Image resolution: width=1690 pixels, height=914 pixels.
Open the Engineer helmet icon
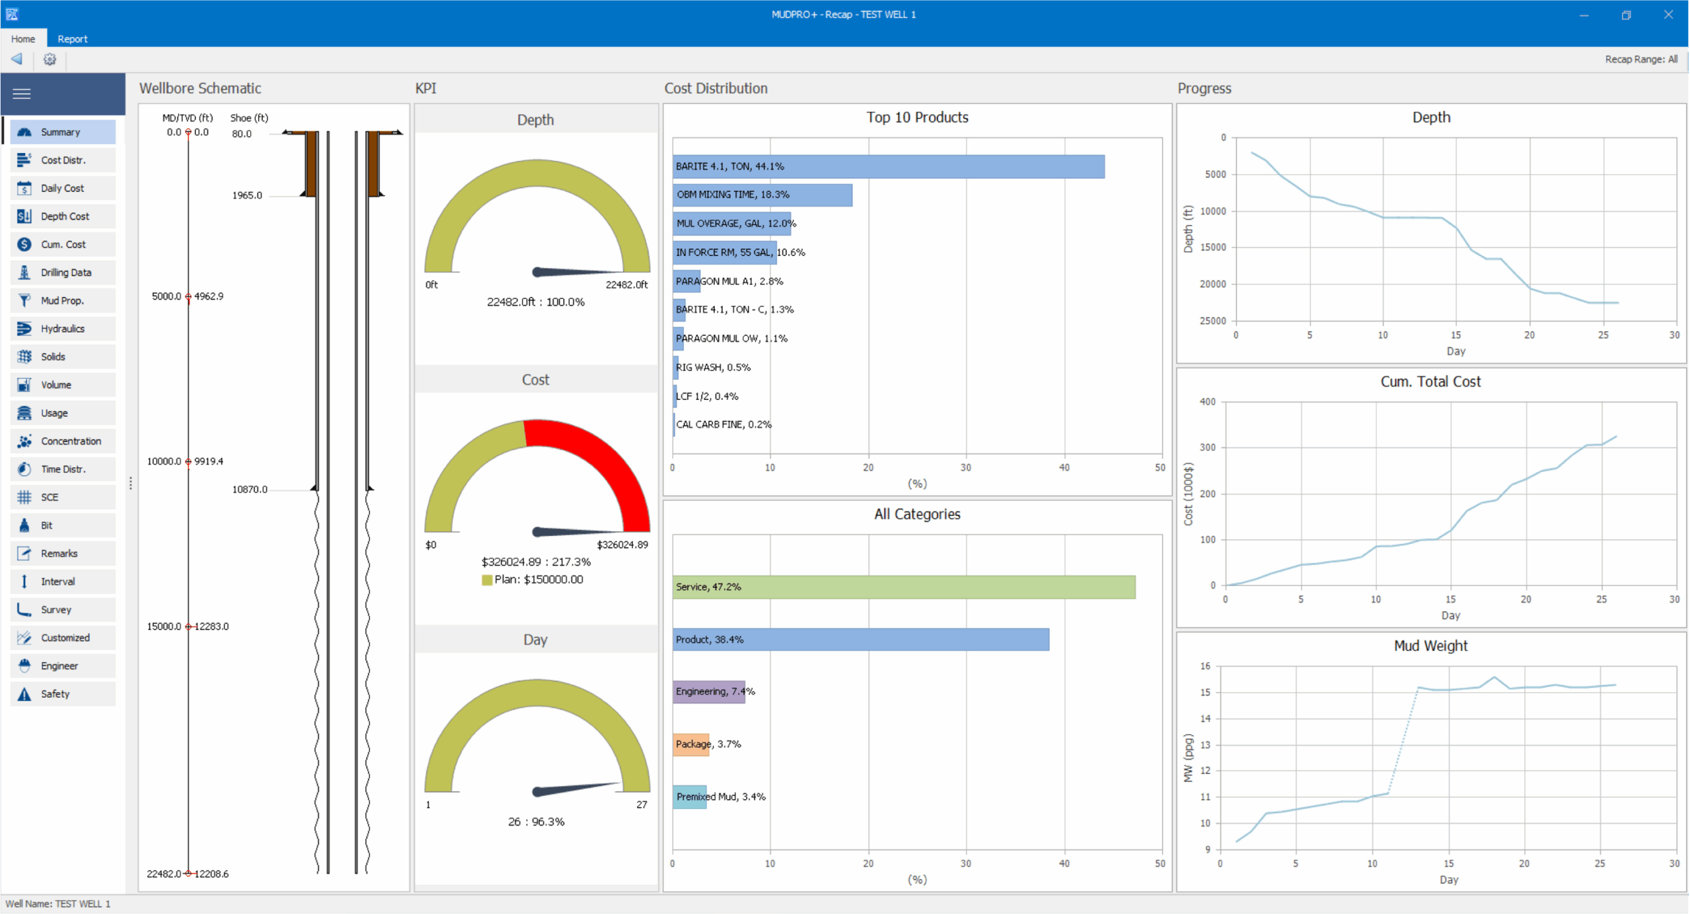pos(24,666)
